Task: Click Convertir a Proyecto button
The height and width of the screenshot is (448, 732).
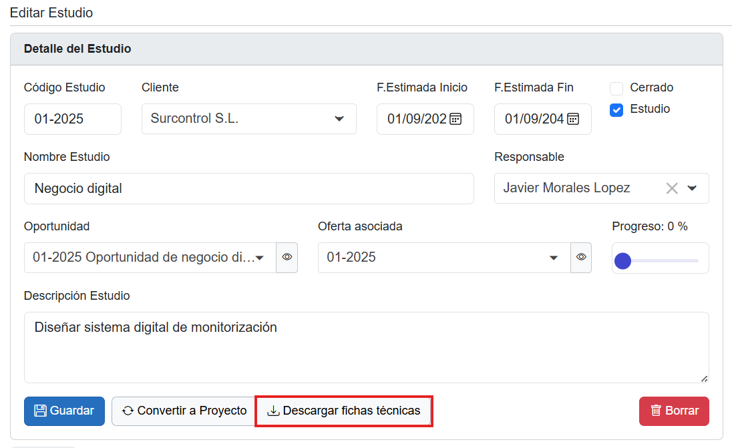Action: [184, 411]
